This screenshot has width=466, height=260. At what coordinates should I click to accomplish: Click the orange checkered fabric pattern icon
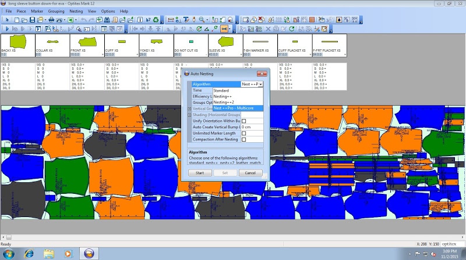point(312,20)
